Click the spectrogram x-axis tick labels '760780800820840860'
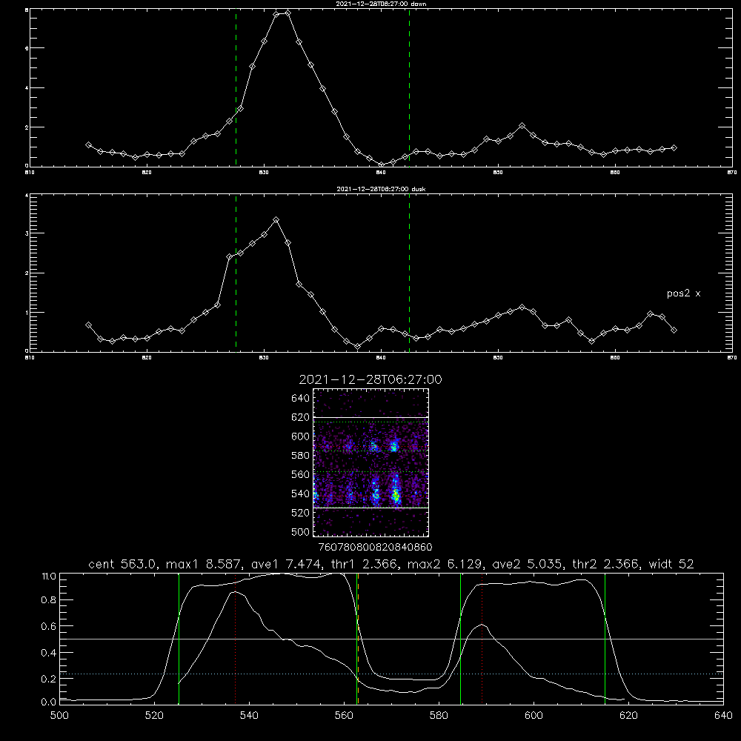The width and height of the screenshot is (741, 741). [375, 548]
